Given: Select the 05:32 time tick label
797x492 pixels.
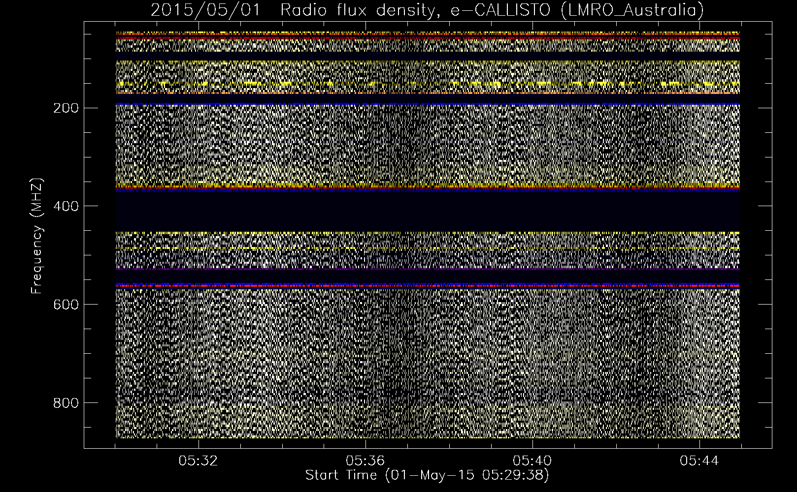Looking at the screenshot, I should pos(198,461).
